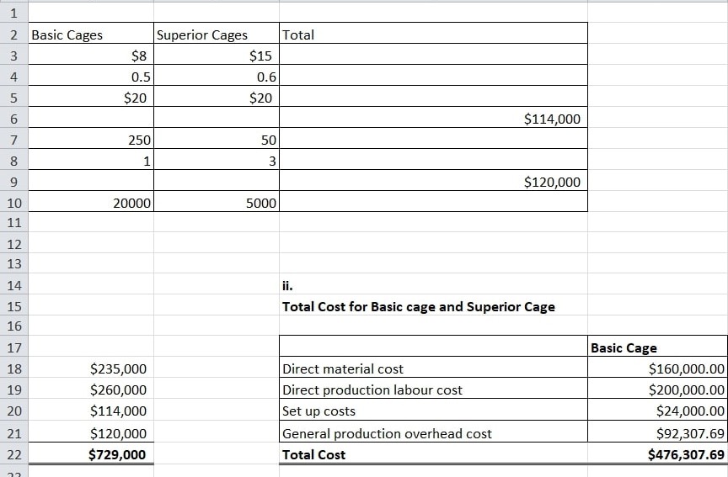Click the cell showing 5000
This screenshot has width=728, height=477.
(217, 203)
